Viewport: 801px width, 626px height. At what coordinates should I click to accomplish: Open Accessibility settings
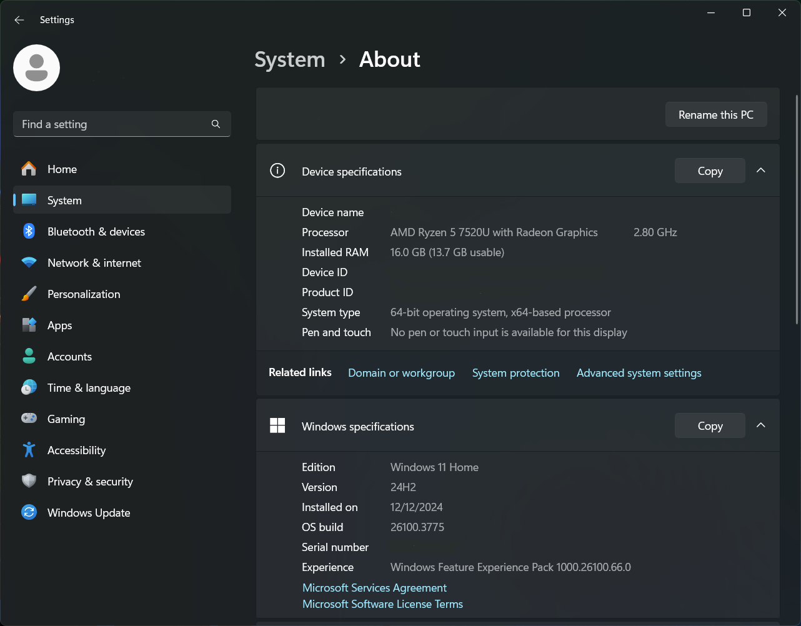[77, 450]
